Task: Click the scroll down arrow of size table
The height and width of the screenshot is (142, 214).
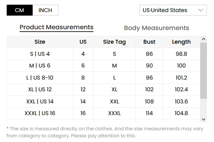Action: 203,119
